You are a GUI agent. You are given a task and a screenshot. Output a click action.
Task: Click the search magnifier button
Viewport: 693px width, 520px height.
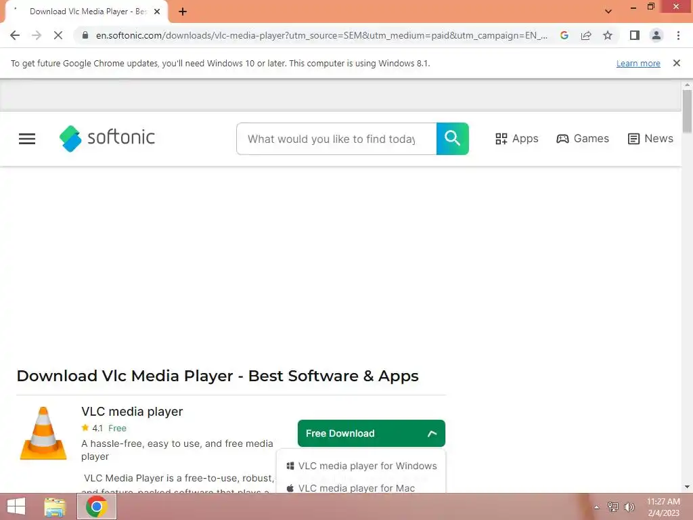point(453,139)
